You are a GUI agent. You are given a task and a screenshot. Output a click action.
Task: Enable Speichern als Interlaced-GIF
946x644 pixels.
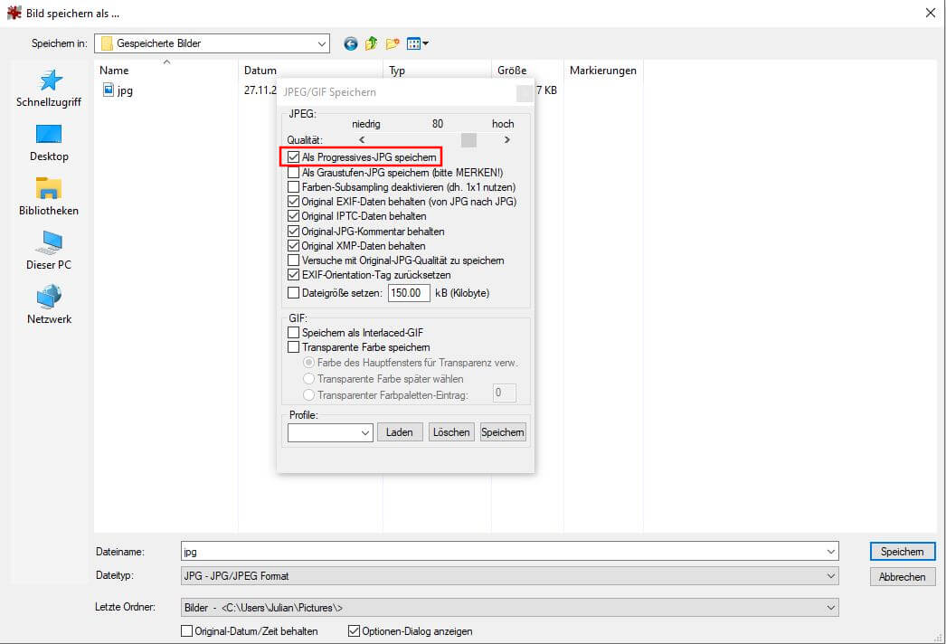click(x=293, y=333)
